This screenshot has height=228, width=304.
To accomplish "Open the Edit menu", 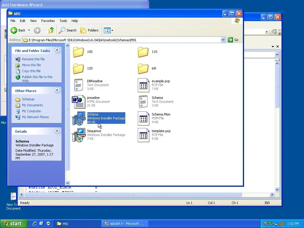I will (23, 21).
